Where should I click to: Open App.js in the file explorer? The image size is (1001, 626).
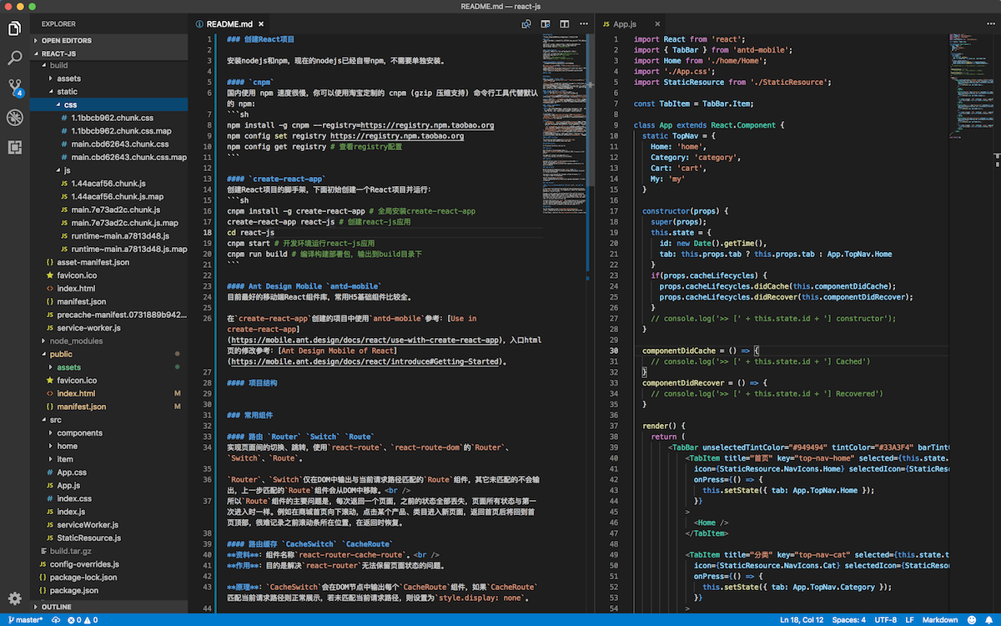click(x=108, y=485)
